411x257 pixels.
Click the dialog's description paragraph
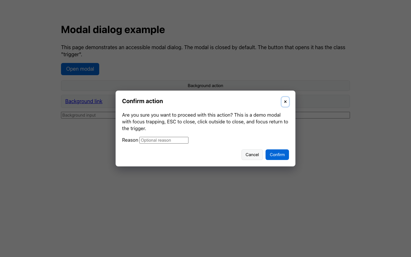pyautogui.click(x=205, y=121)
